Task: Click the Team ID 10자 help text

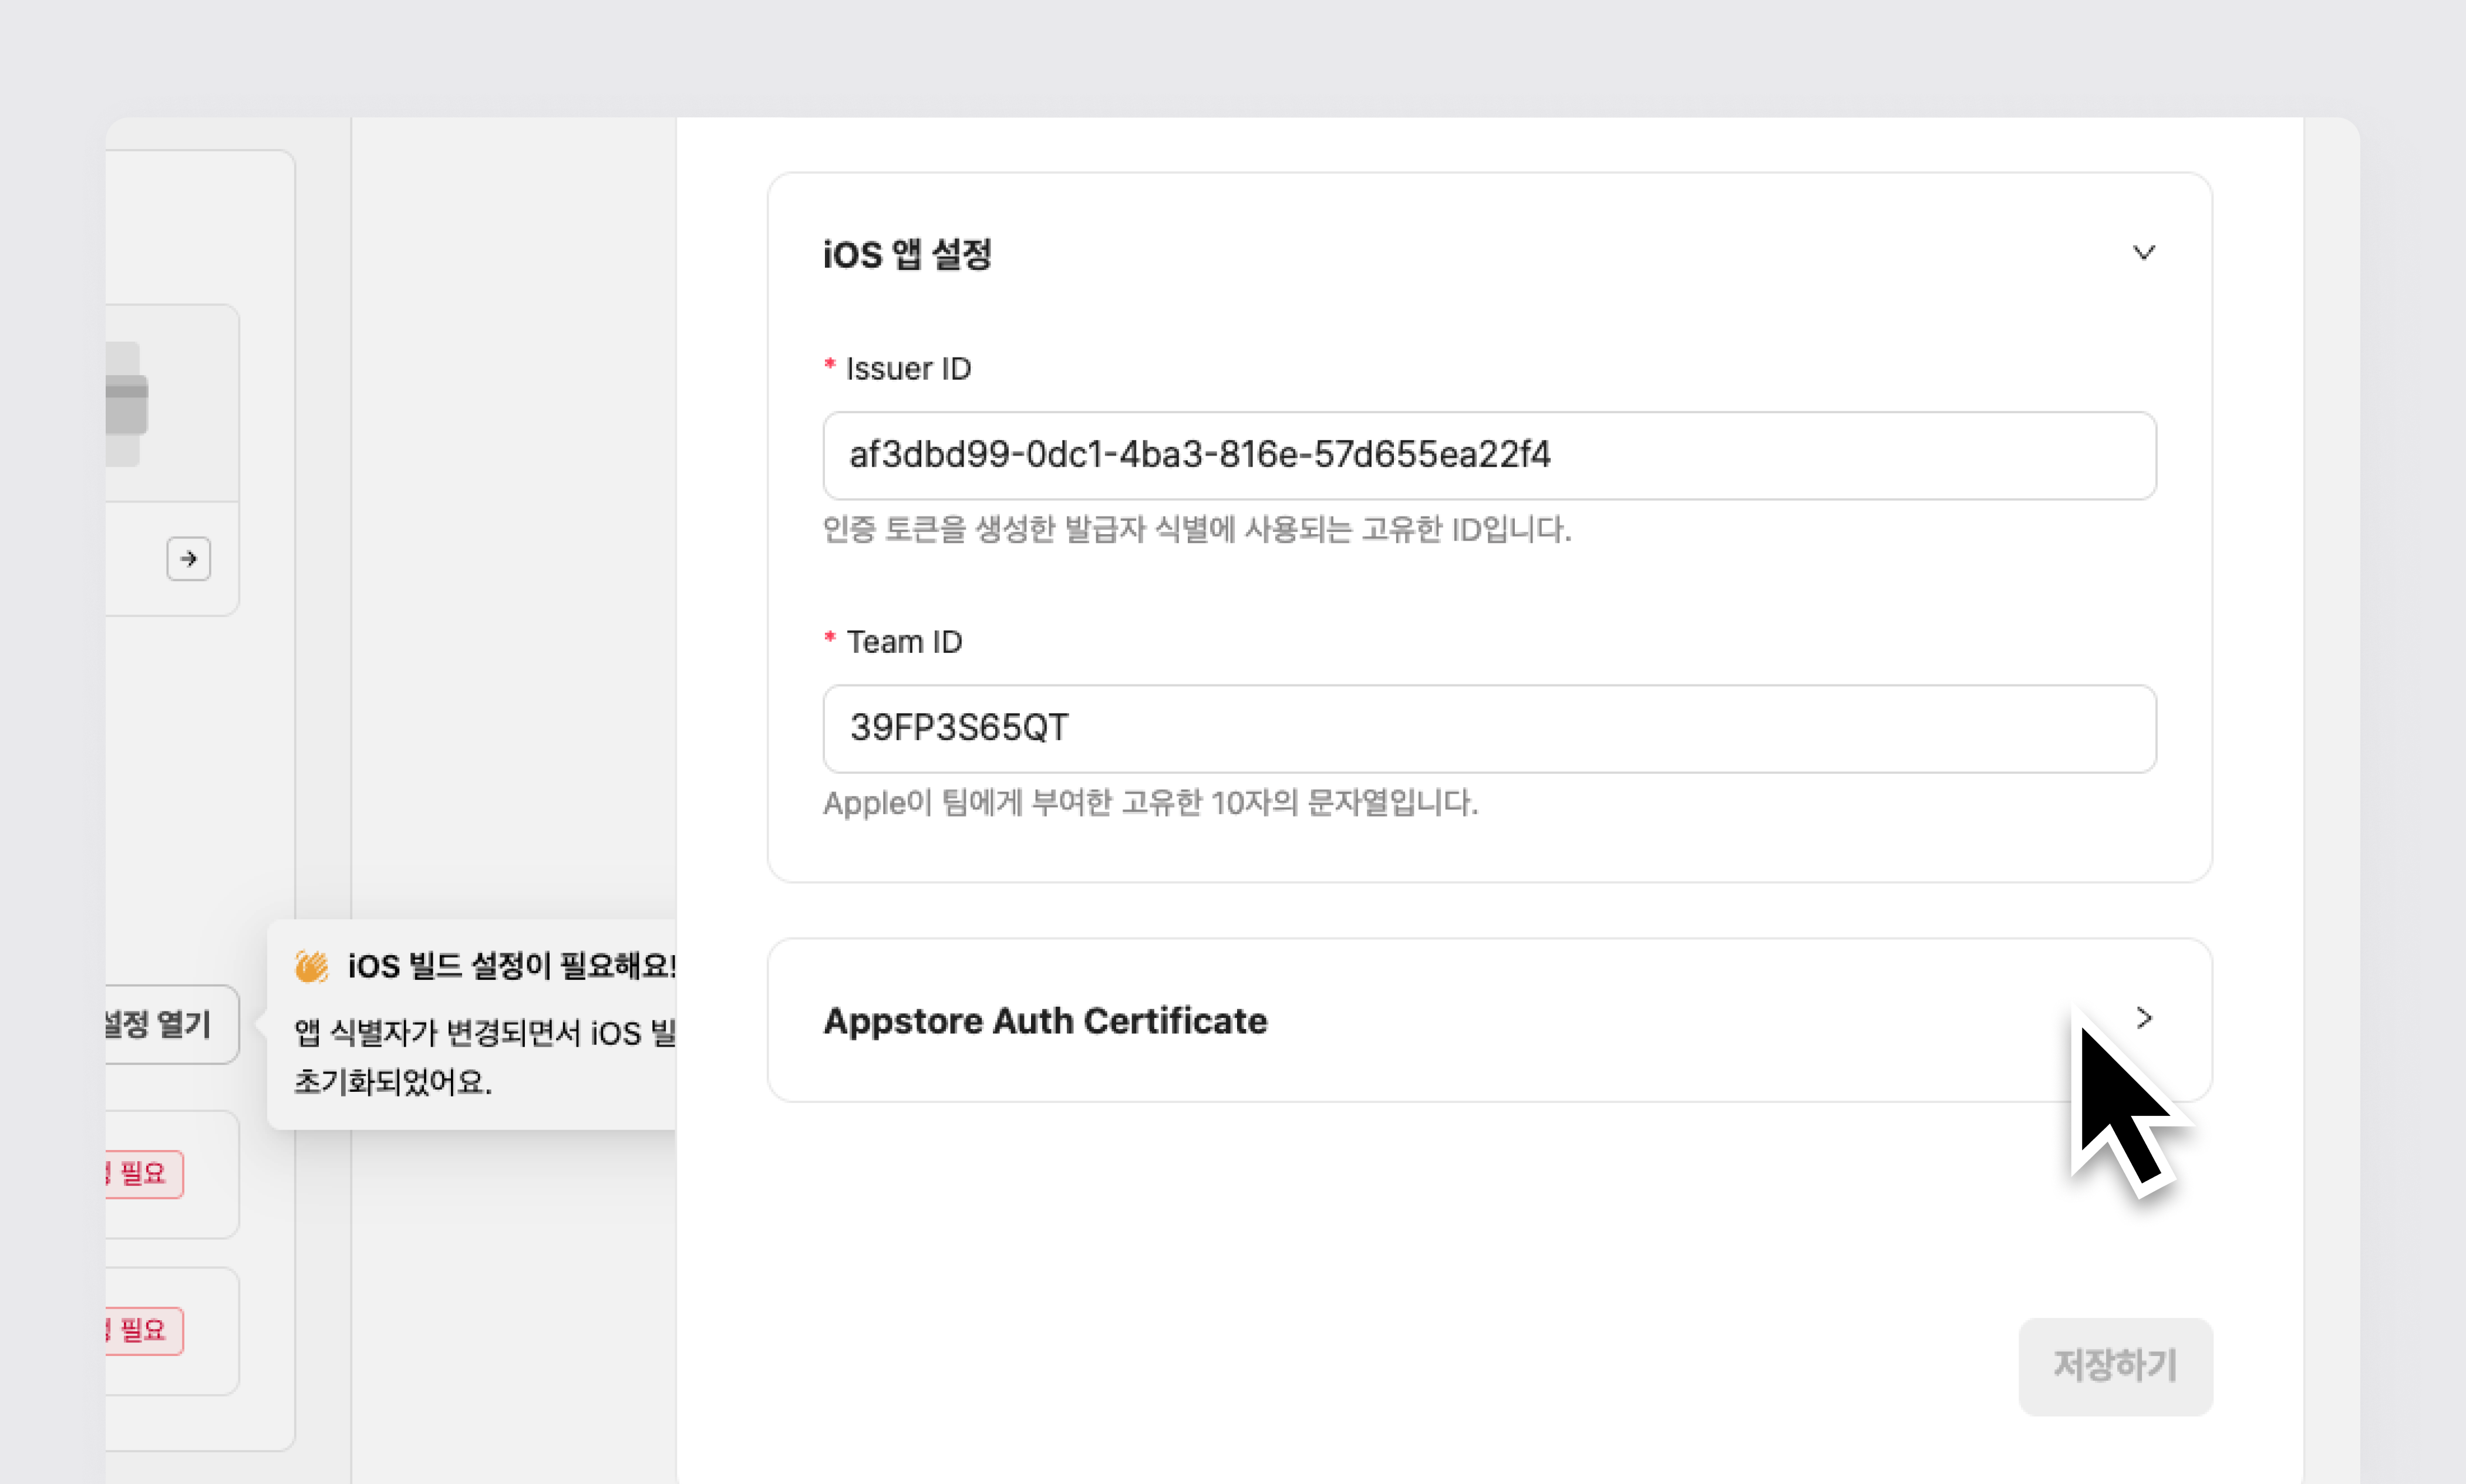Action: pos(1150,802)
